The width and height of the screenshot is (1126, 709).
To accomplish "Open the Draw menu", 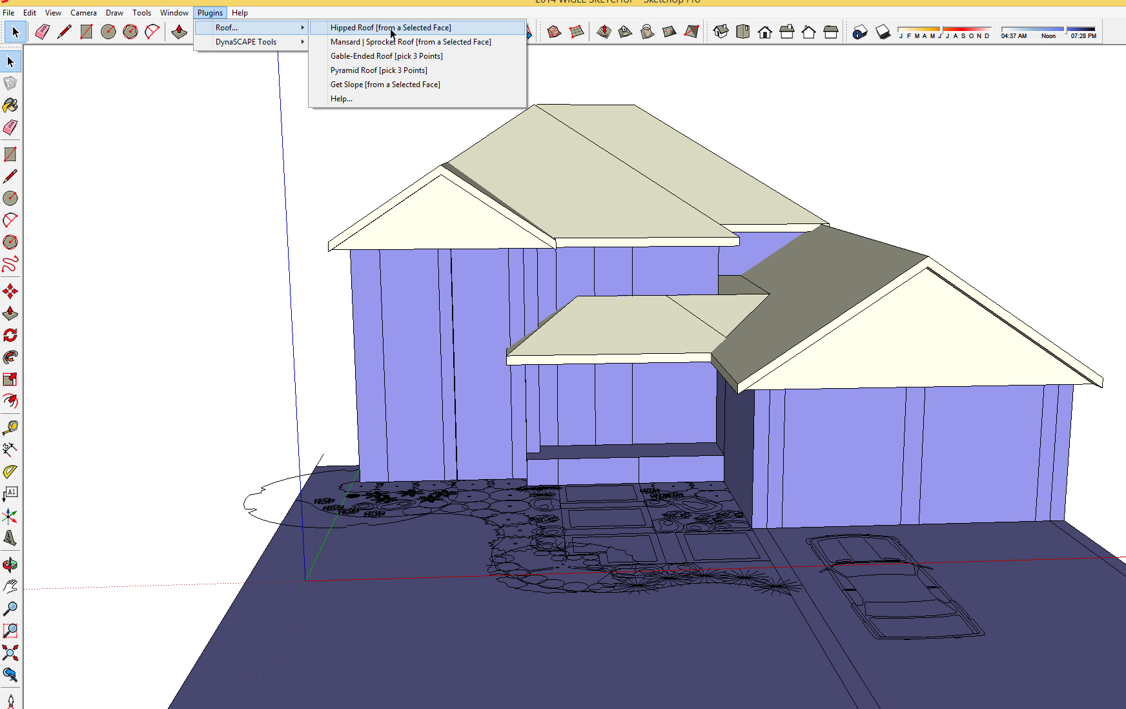I will [114, 13].
